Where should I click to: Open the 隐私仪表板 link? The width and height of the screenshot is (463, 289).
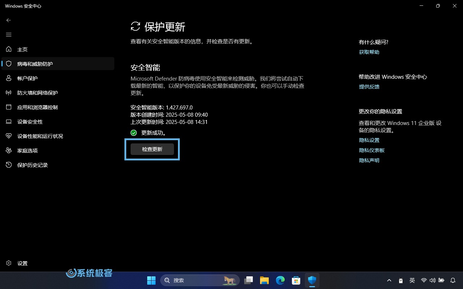pos(371,150)
